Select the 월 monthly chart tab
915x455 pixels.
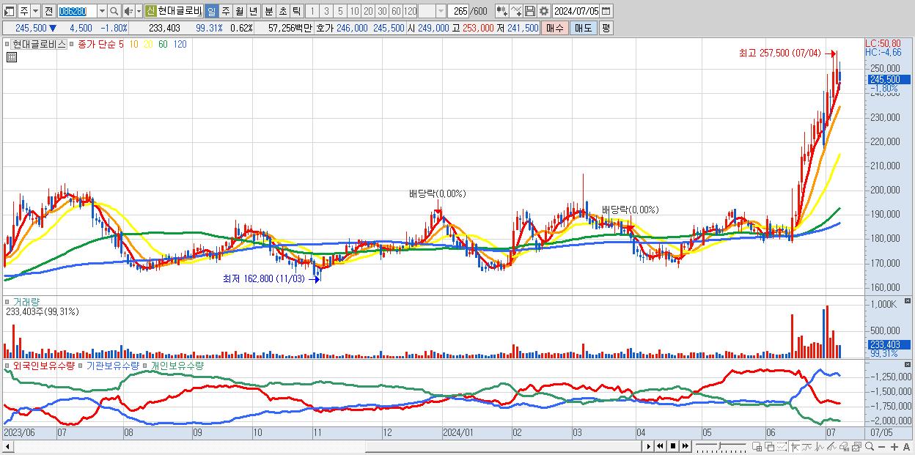click(239, 11)
